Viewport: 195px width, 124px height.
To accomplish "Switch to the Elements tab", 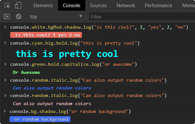I will click(x=43, y=6).
